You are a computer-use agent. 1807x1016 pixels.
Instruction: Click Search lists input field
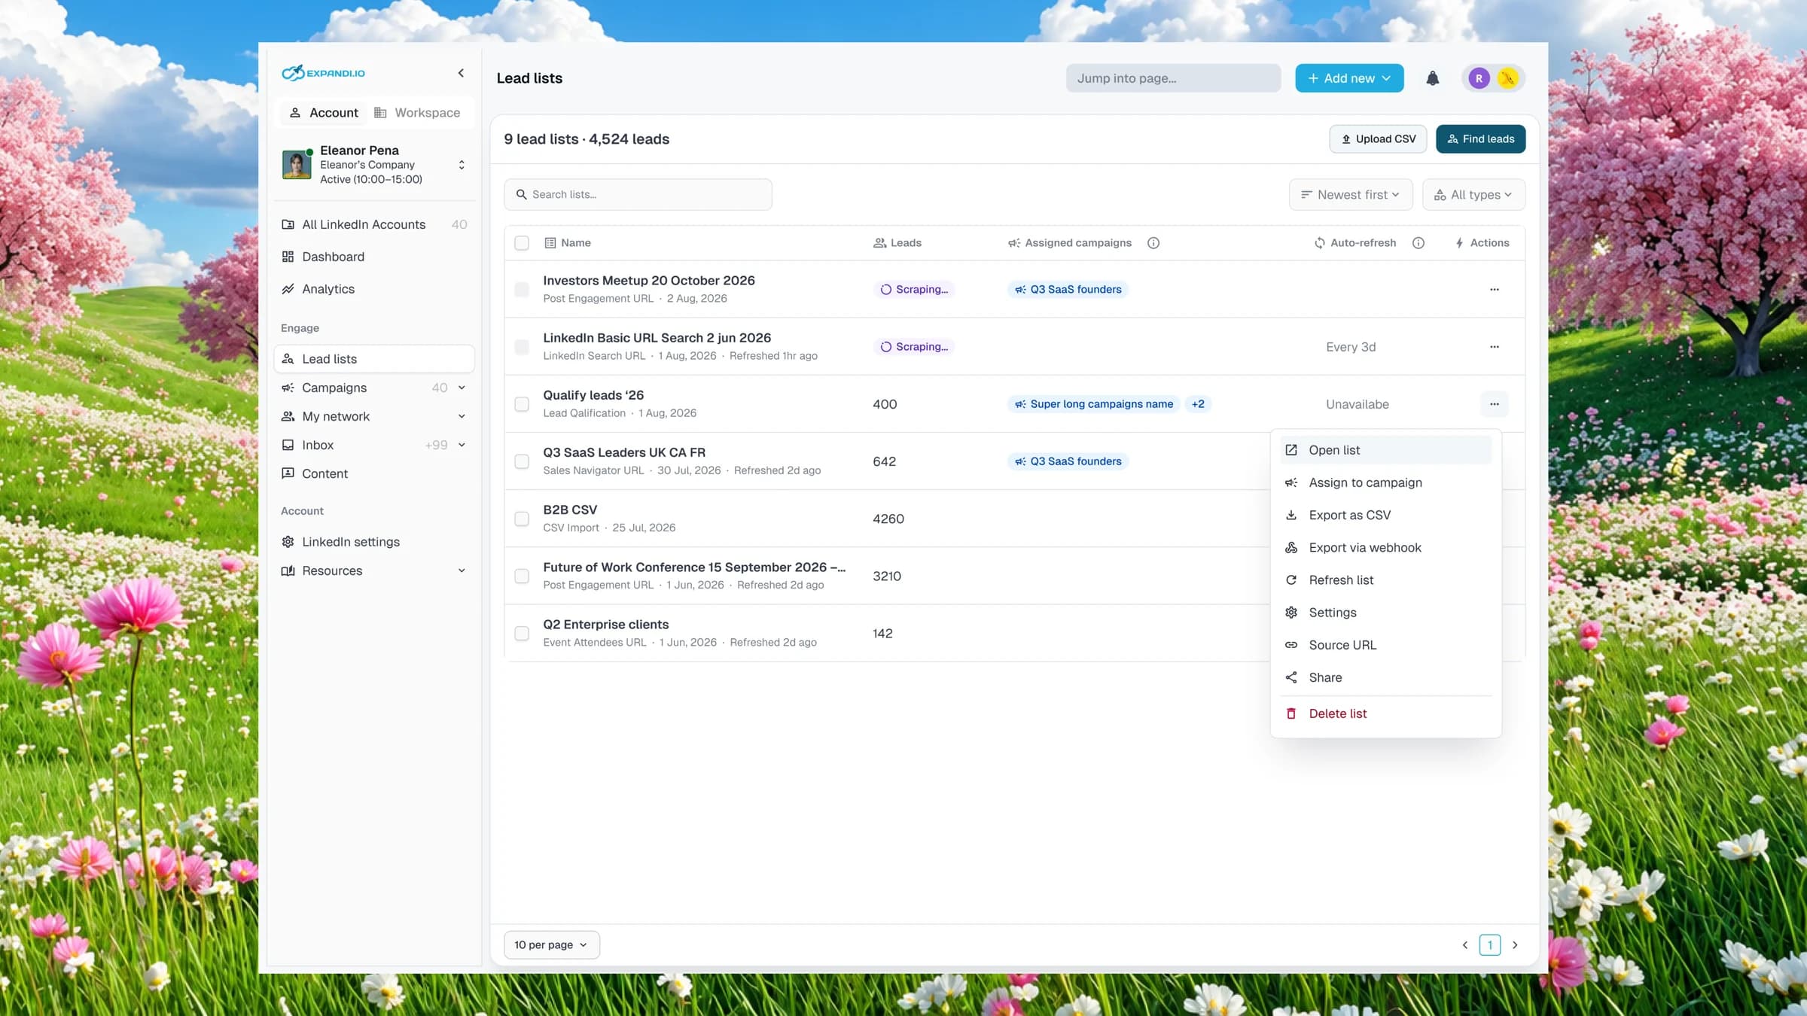click(638, 194)
